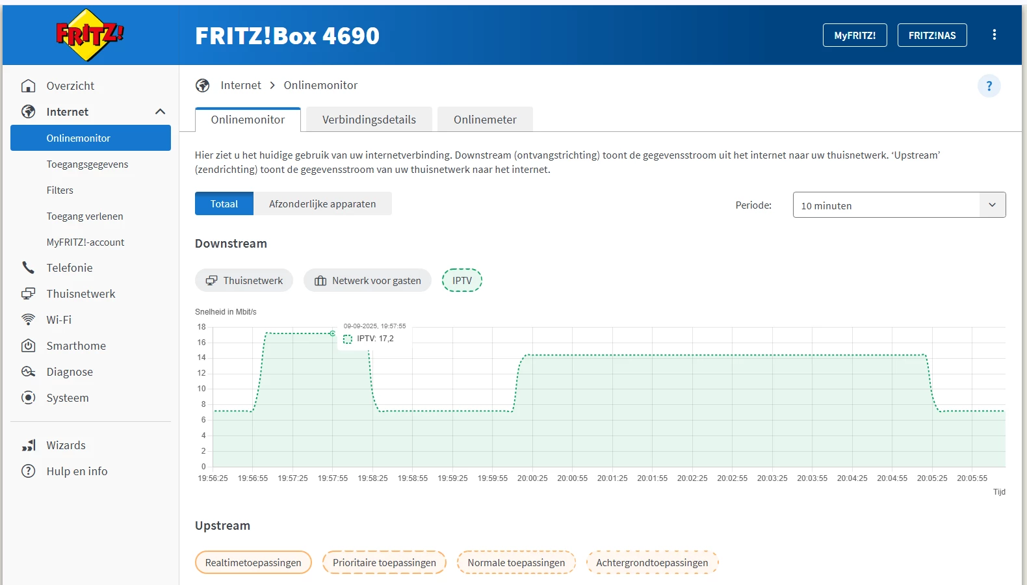Toggle Realtimetoepassingen upstream series
Image resolution: width=1027 pixels, height=585 pixels.
pos(253,562)
